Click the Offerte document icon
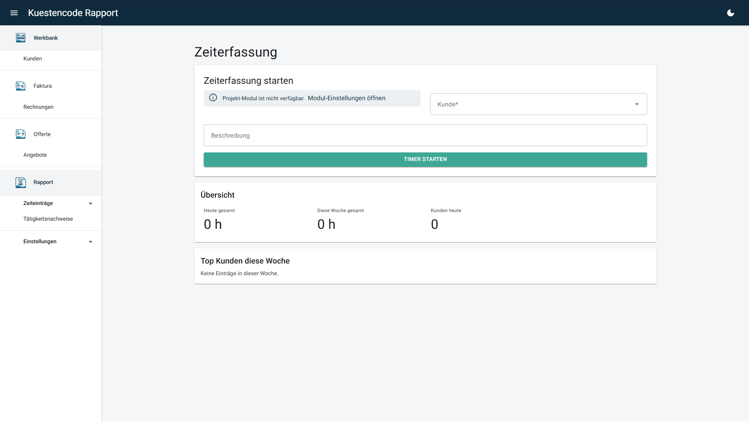 [x=21, y=134]
